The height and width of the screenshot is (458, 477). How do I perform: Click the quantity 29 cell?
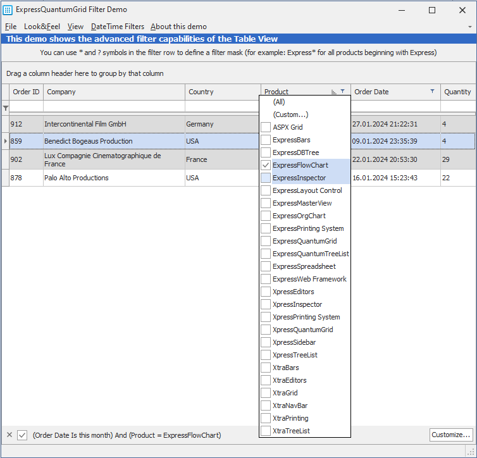pyautogui.click(x=459, y=159)
